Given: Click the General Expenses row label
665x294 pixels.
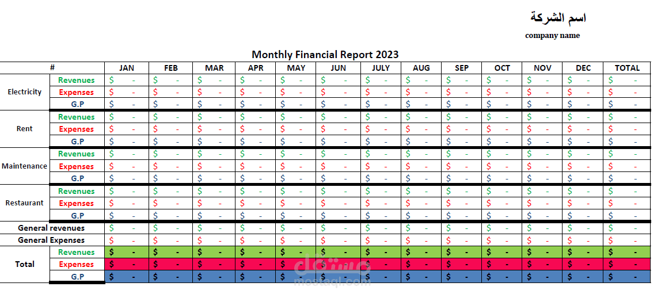Looking at the screenshot, I should pos(51,240).
